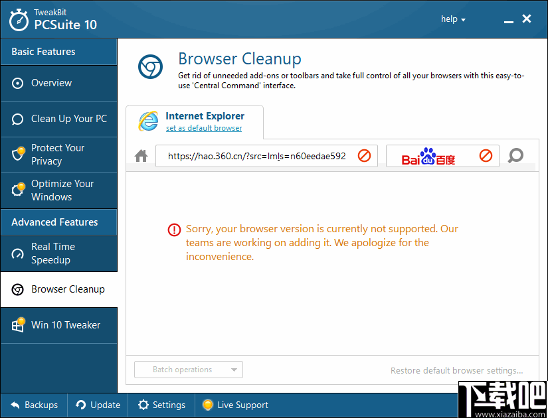This screenshot has width=548, height=418.
Task: Select the Clean Up Your PC shield icon
Action: pos(17,119)
